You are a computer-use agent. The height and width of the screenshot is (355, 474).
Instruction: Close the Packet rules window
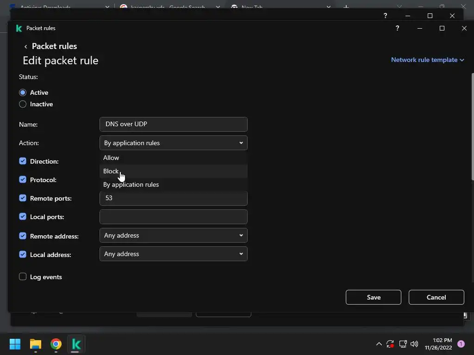[x=464, y=28]
